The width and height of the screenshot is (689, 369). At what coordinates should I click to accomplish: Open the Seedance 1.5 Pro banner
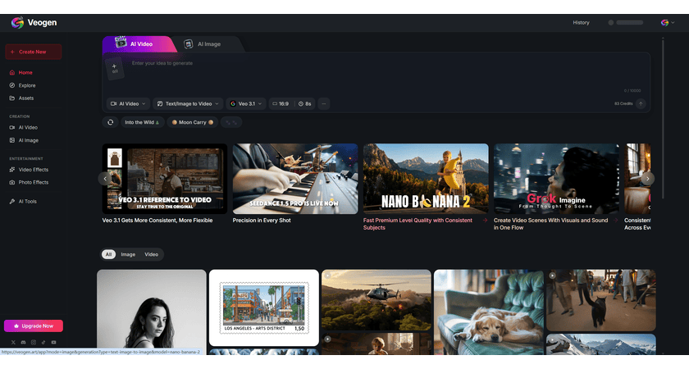click(295, 179)
